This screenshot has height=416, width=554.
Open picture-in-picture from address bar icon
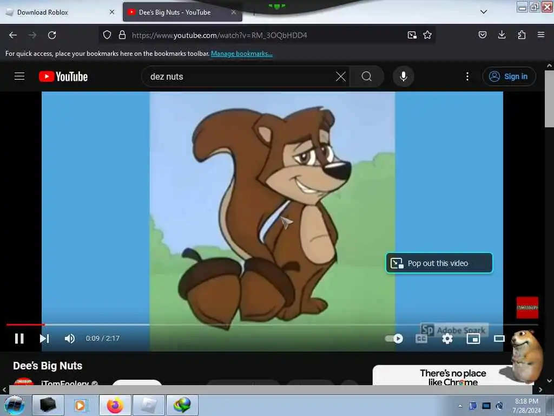(x=412, y=35)
